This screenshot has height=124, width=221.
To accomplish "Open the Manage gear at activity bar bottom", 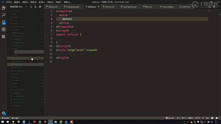I will tap(3, 113).
